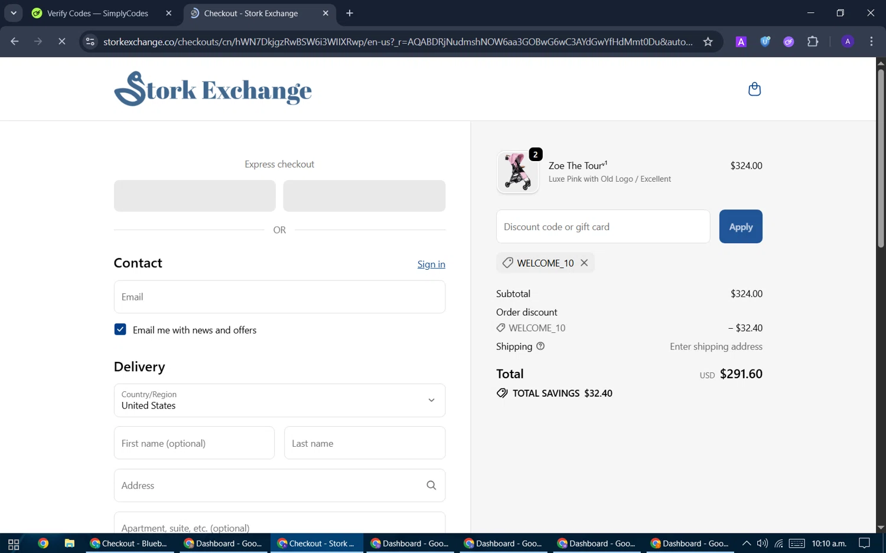
Task: Bookmark this page with the star
Action: click(x=708, y=41)
